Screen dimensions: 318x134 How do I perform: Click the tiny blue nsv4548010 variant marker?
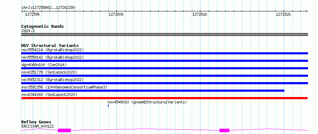tap(108, 106)
